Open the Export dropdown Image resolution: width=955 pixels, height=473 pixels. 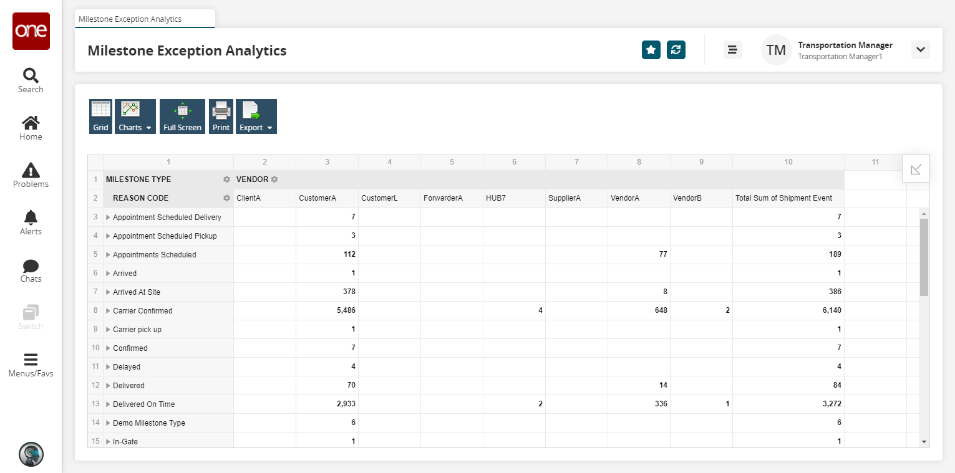coord(256,117)
